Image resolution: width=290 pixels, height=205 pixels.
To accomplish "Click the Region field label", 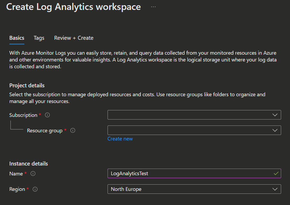I will (x=17, y=189).
